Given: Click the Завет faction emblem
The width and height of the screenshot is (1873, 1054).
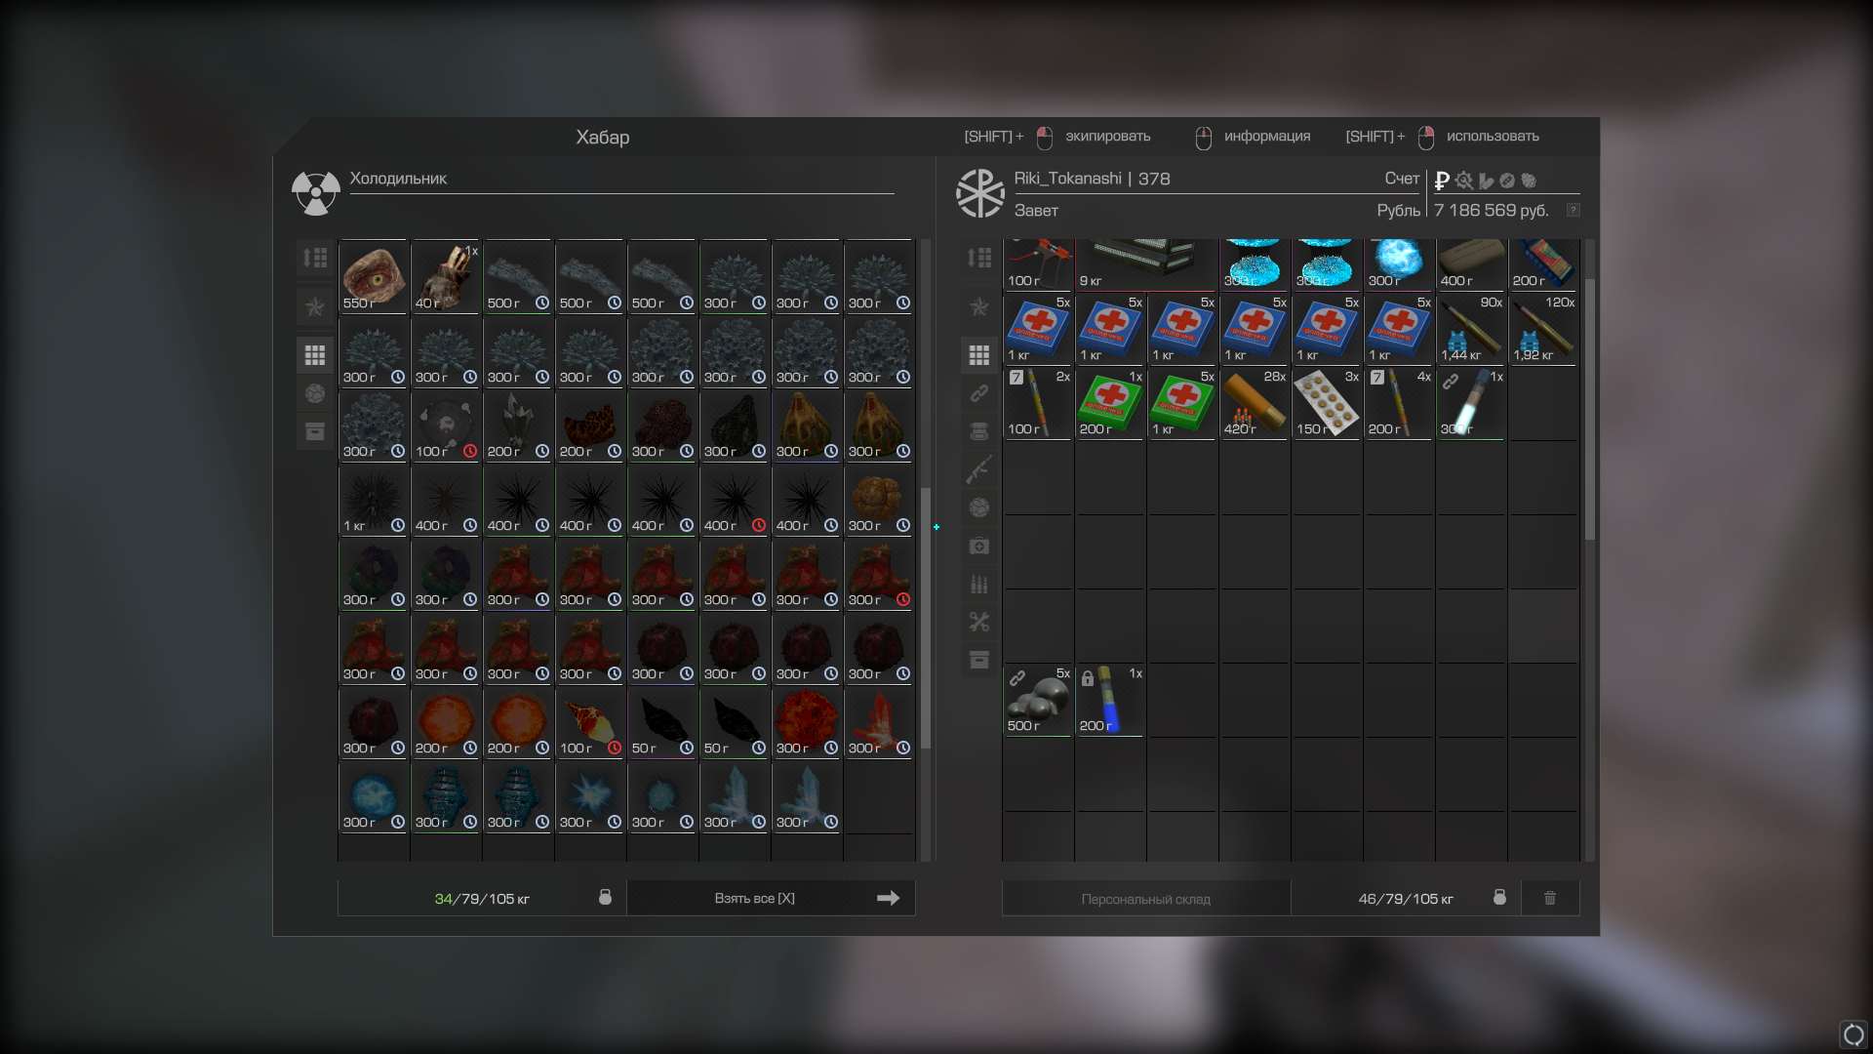Looking at the screenshot, I should (x=979, y=192).
